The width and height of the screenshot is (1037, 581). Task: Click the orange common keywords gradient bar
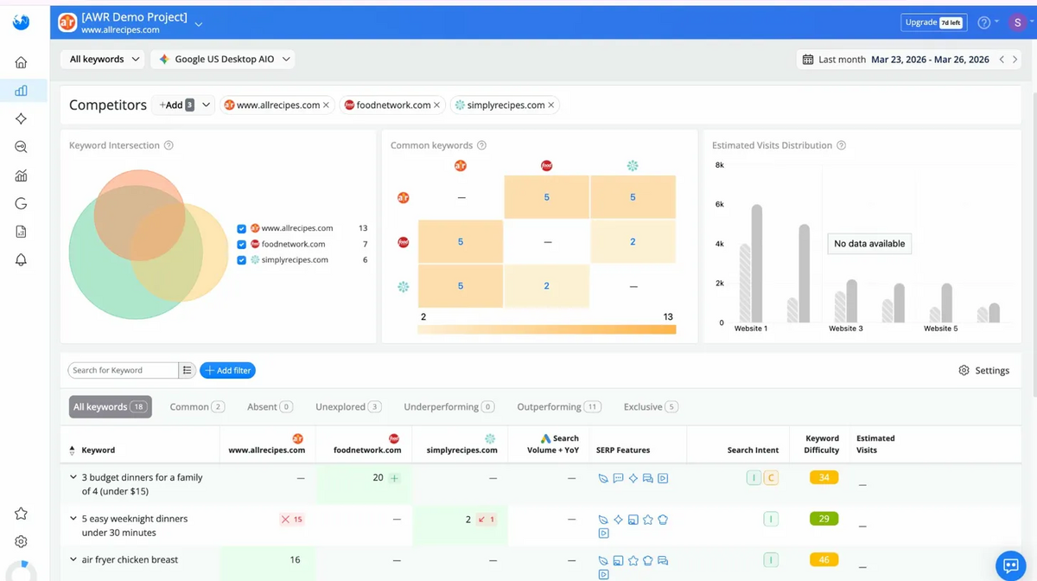point(546,329)
